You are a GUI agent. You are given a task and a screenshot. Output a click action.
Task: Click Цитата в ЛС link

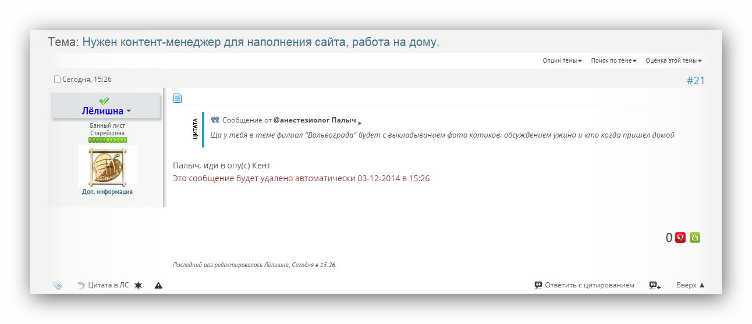click(104, 285)
